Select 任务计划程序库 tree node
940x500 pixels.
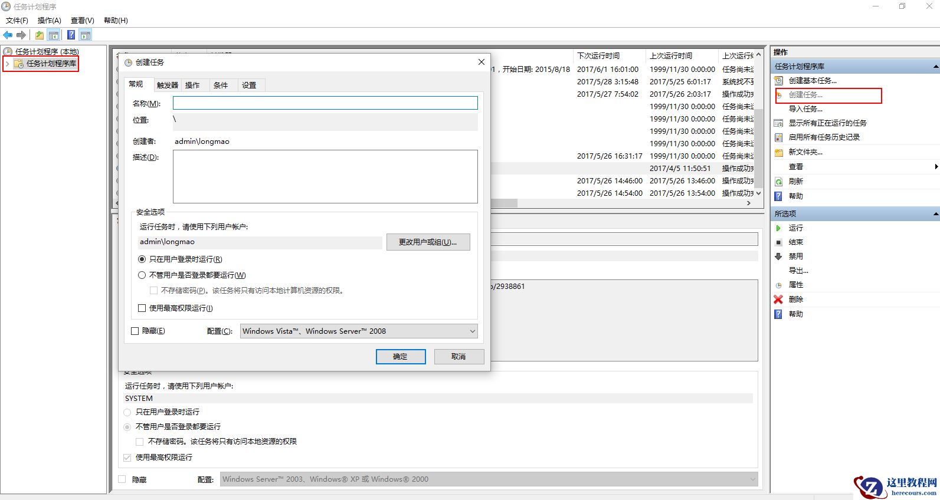[51, 64]
